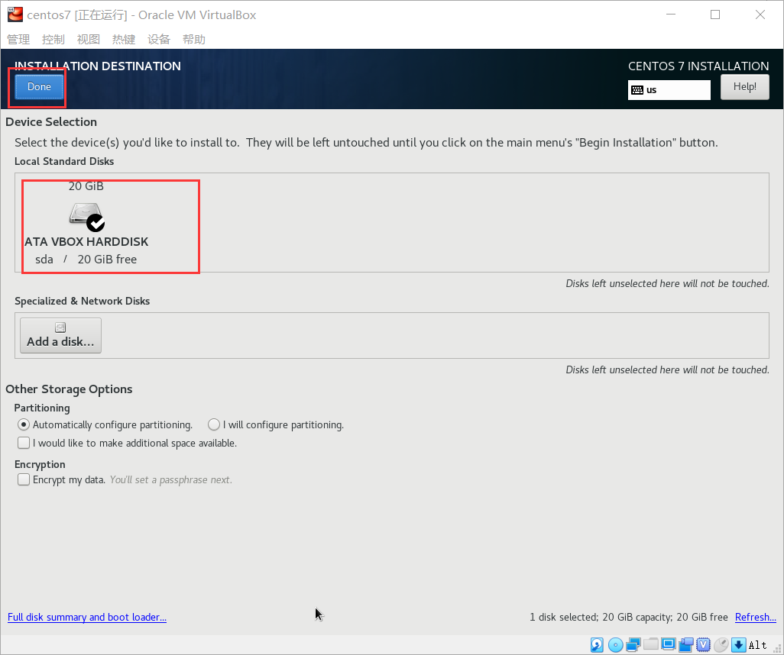This screenshot has width=784, height=655.
Task: Click the virtualization V chip status icon
Action: click(x=704, y=645)
